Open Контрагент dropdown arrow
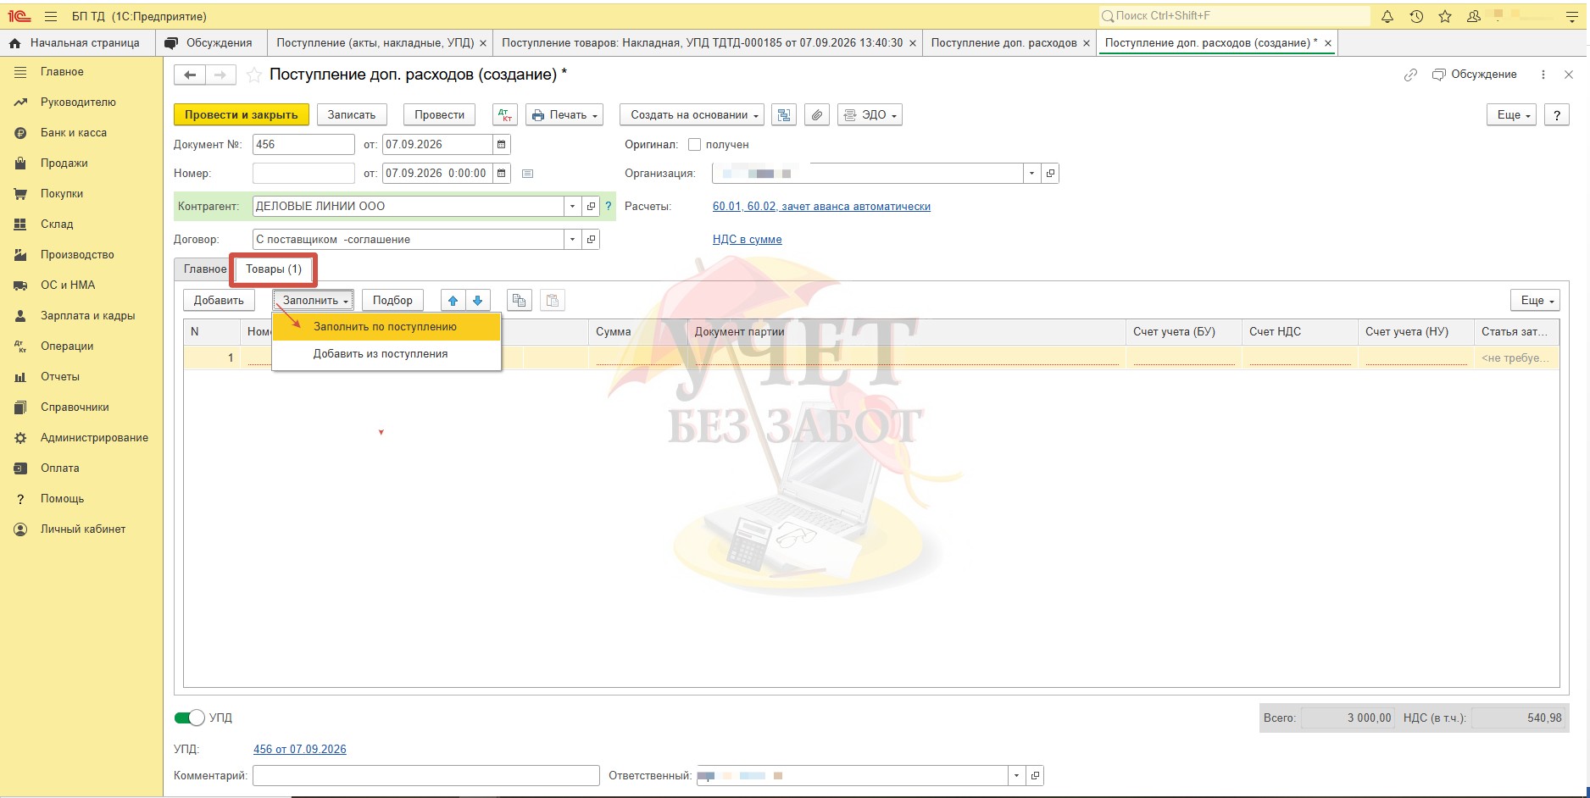The image size is (1590, 798). pos(572,207)
